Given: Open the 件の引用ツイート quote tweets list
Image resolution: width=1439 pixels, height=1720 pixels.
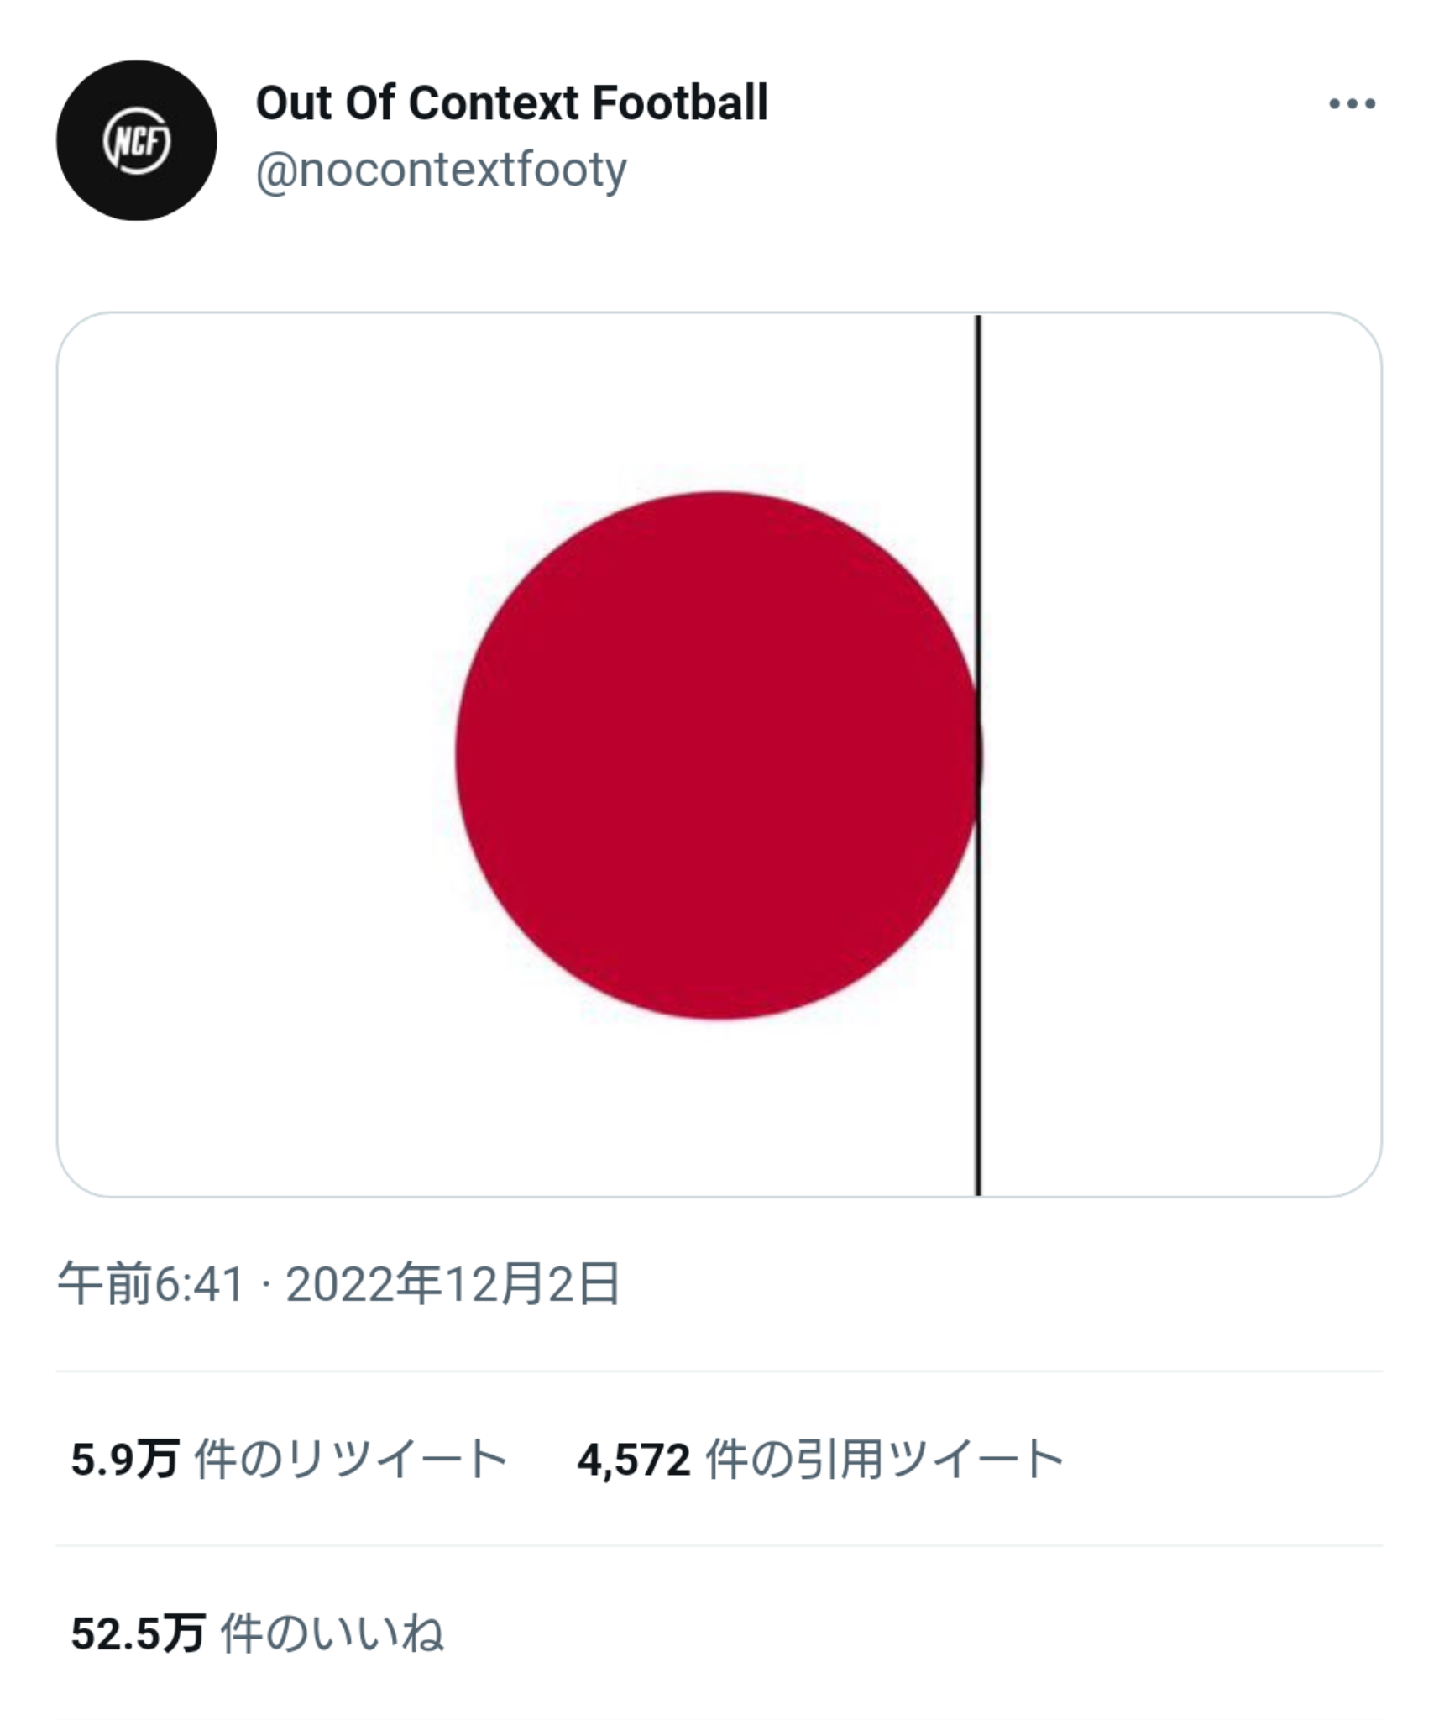Looking at the screenshot, I should click(x=885, y=1459).
